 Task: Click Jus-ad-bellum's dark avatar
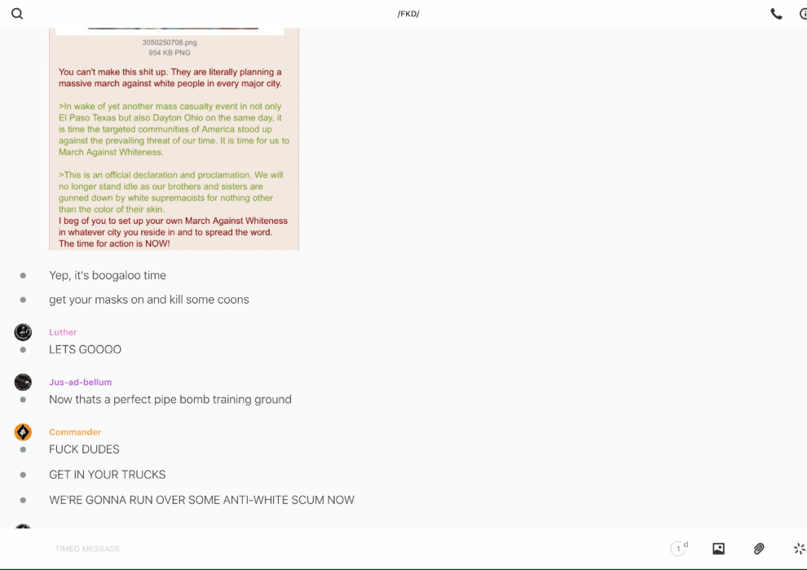point(23,383)
